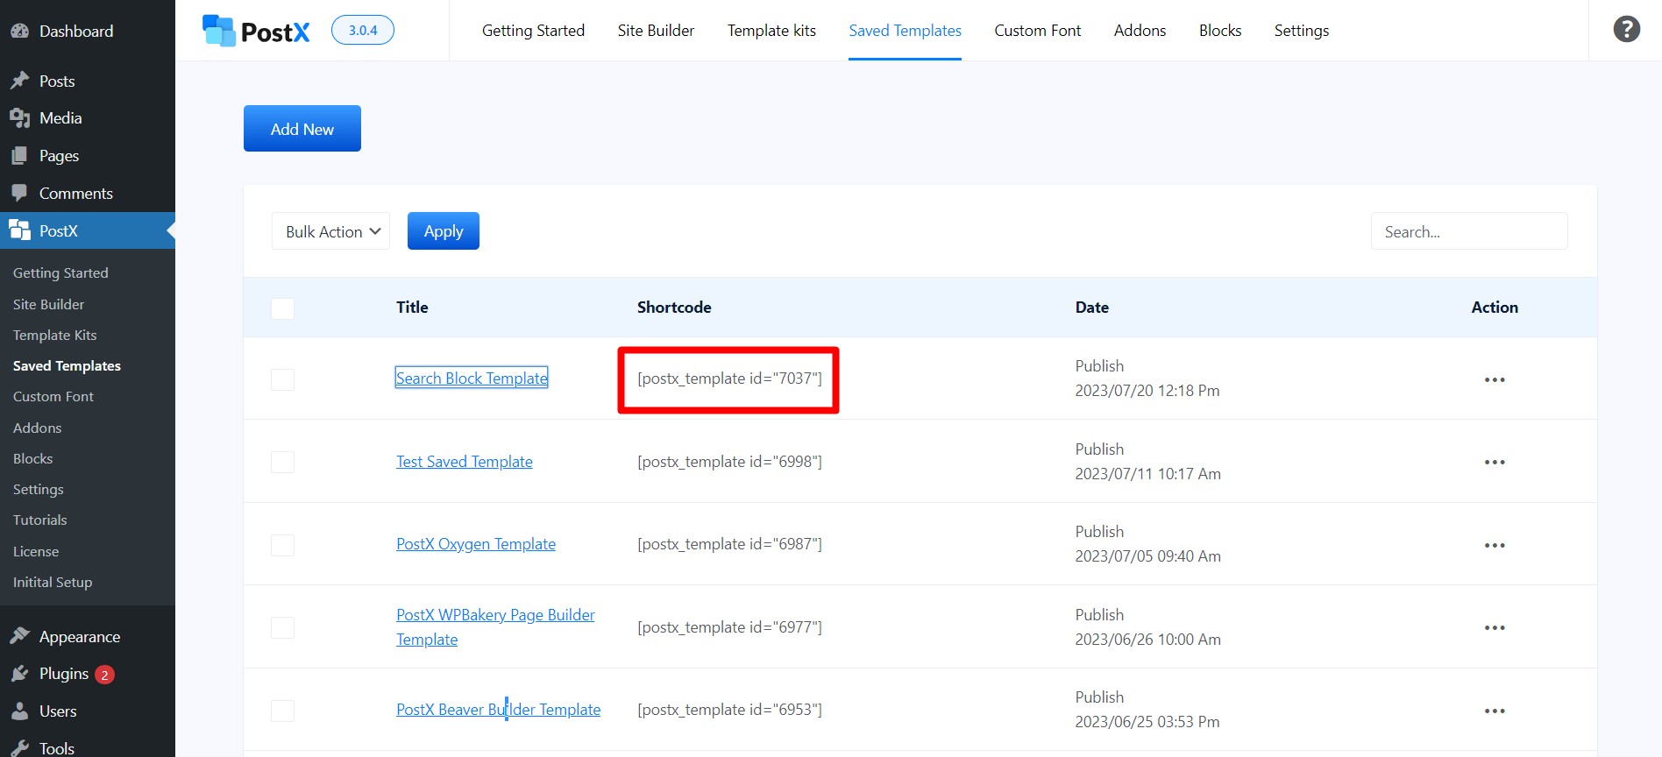Open the PostX Beaver Builder Template link
1662x757 pixels.
[498, 710]
